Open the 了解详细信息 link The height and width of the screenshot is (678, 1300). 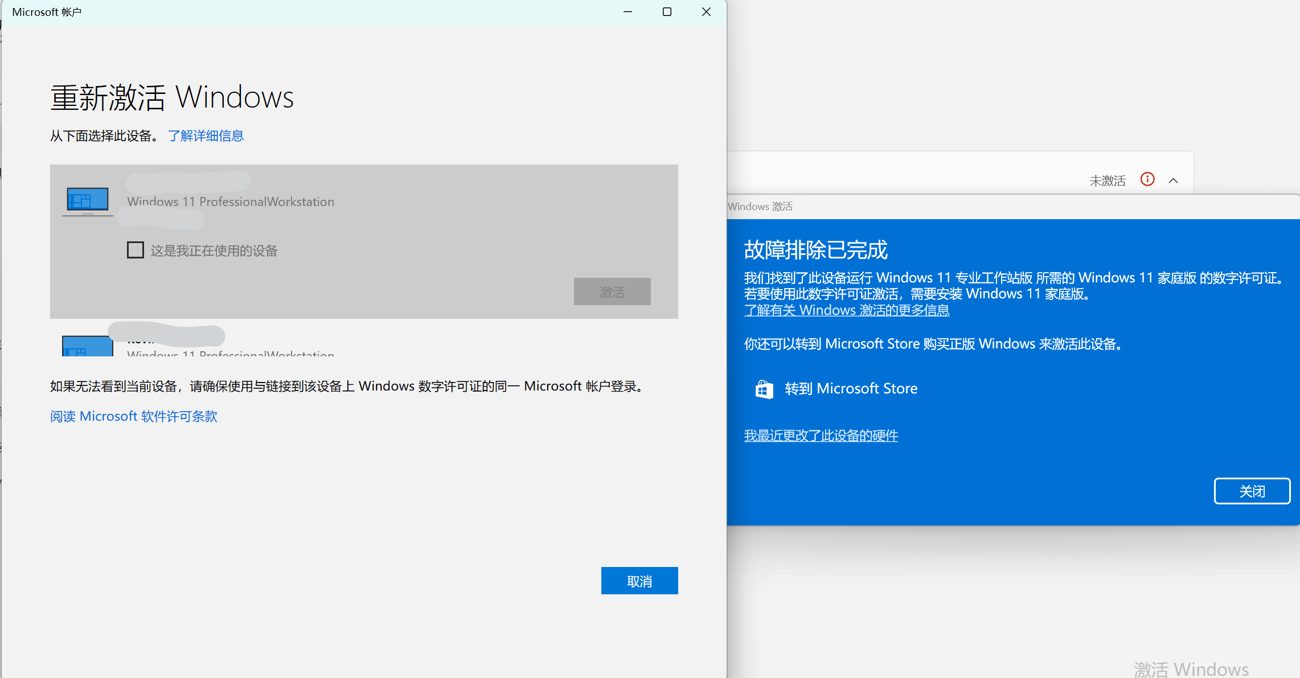click(206, 135)
